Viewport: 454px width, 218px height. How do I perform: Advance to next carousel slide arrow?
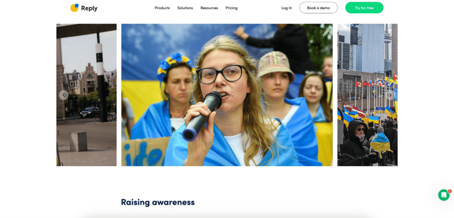[x=390, y=95]
